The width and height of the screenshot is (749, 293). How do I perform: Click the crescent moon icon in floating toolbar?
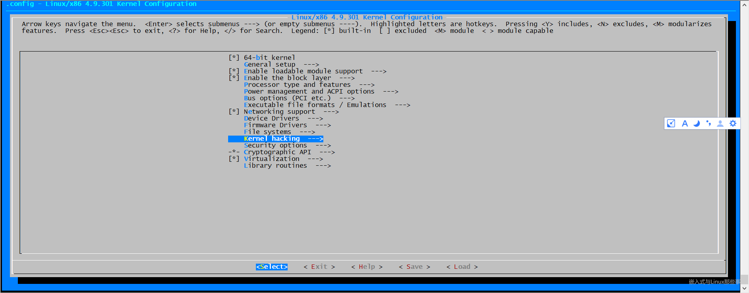[x=697, y=123]
